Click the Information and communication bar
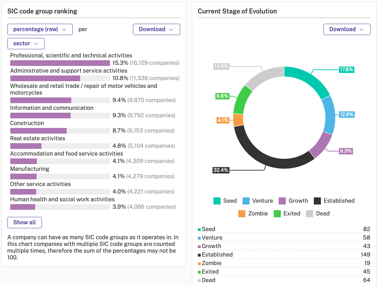 point(40,116)
